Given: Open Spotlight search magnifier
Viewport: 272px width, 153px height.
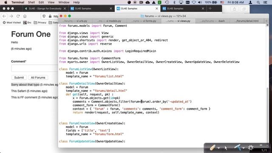Looking at the screenshot, I should click(258, 3).
